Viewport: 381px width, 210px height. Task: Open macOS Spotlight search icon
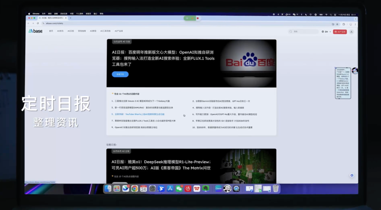point(331,14)
